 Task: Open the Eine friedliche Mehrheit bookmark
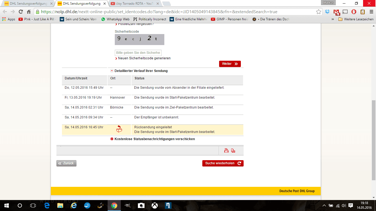pos(189,19)
